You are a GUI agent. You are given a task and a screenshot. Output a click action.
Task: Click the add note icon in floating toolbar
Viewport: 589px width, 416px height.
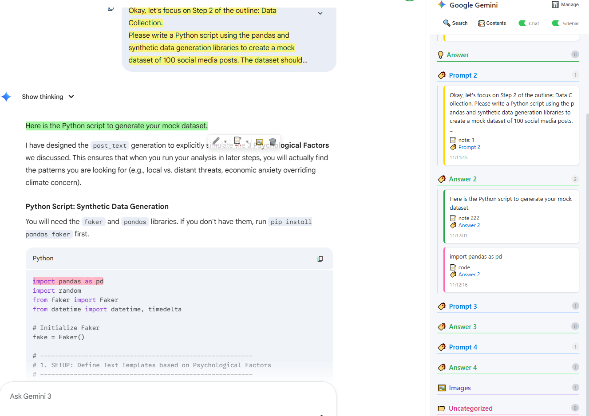(x=237, y=141)
